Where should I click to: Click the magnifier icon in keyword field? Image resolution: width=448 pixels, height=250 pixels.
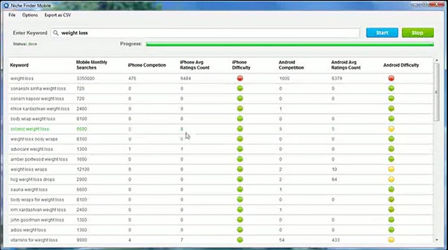56,33
